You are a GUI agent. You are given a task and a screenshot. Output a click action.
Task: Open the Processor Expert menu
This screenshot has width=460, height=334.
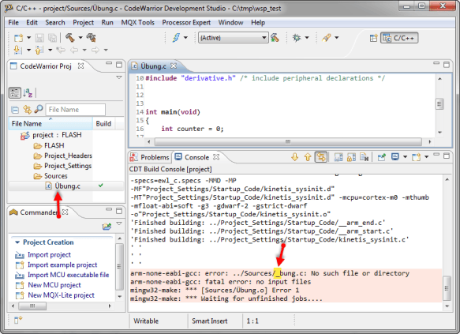point(186,23)
